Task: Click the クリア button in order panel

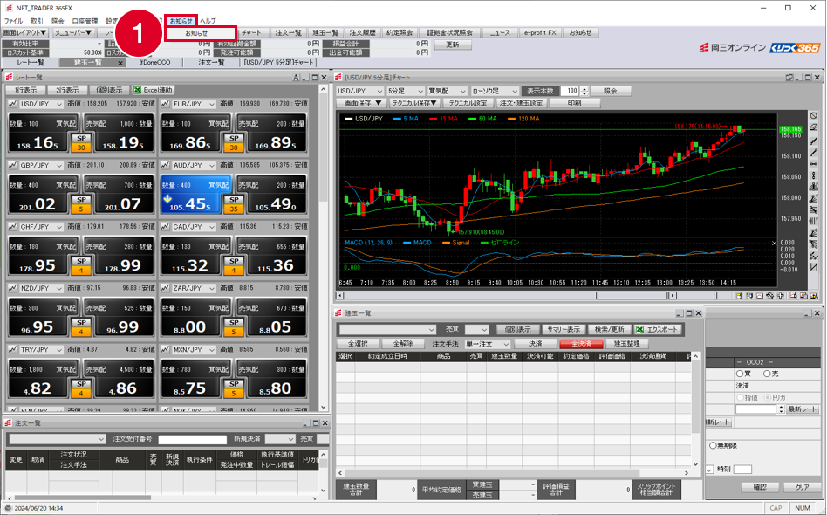Action: pyautogui.click(x=803, y=487)
